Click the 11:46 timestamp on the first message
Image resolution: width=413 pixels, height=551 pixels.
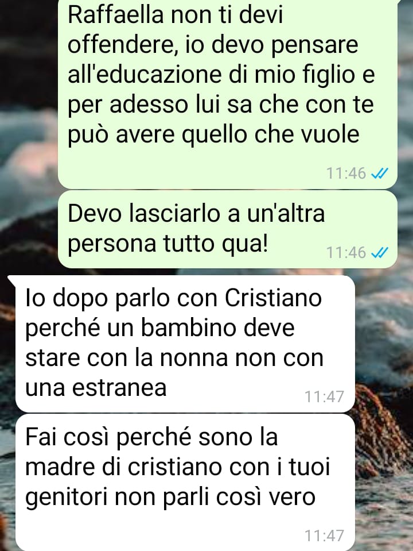(346, 174)
